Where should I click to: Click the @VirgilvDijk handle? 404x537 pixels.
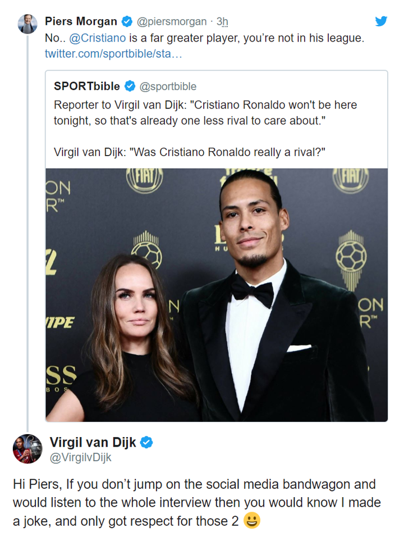(81, 458)
